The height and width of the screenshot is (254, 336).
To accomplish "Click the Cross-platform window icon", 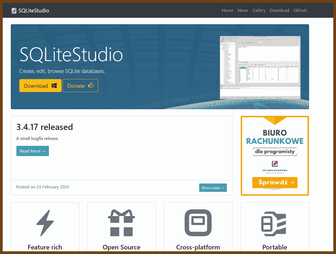I will [x=198, y=223].
